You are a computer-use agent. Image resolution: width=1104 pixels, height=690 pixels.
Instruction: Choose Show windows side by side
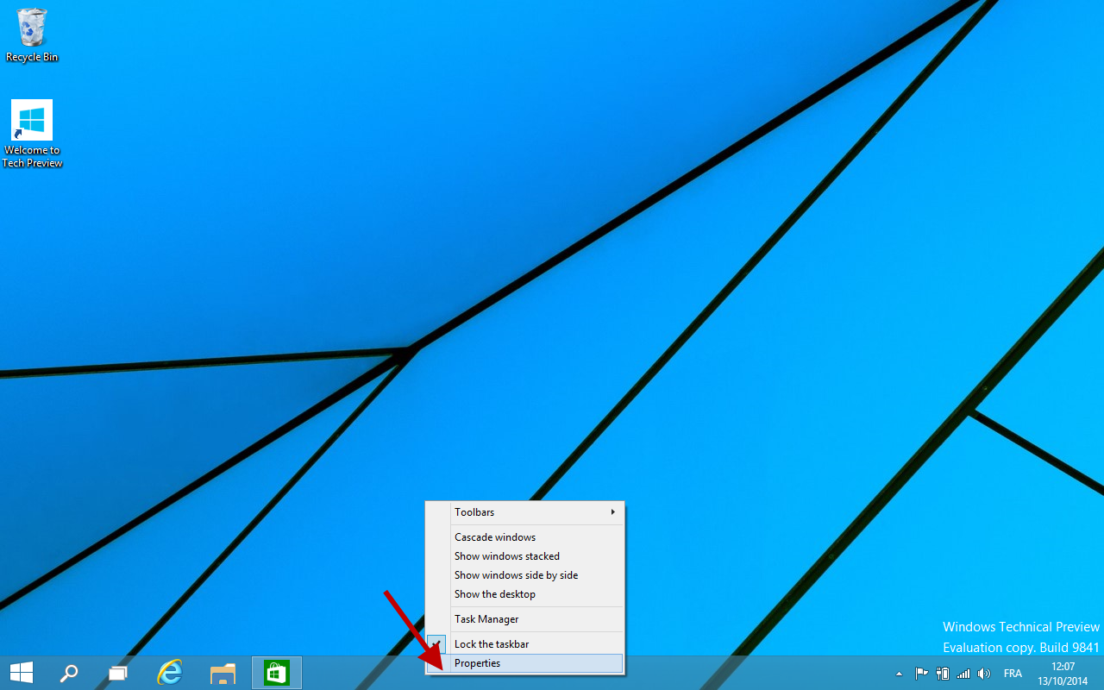pos(525,575)
